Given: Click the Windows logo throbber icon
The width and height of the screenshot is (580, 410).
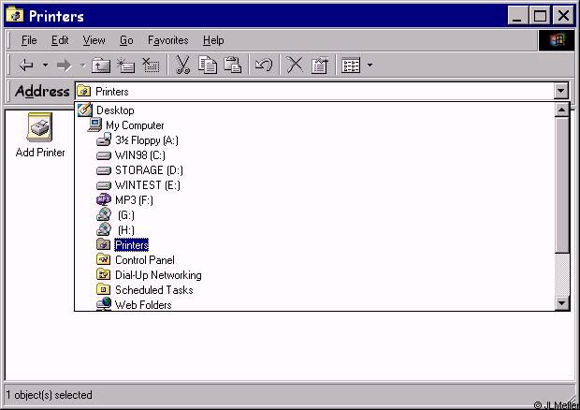Looking at the screenshot, I should 557,40.
